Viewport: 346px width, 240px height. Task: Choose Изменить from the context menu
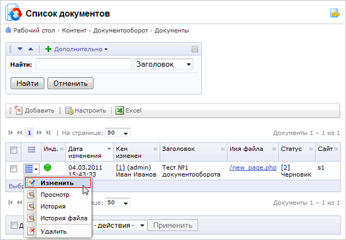coord(57,183)
